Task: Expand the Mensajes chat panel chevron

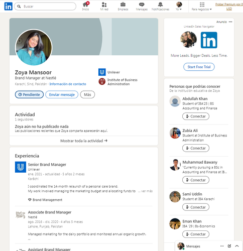Action: (x=237, y=246)
